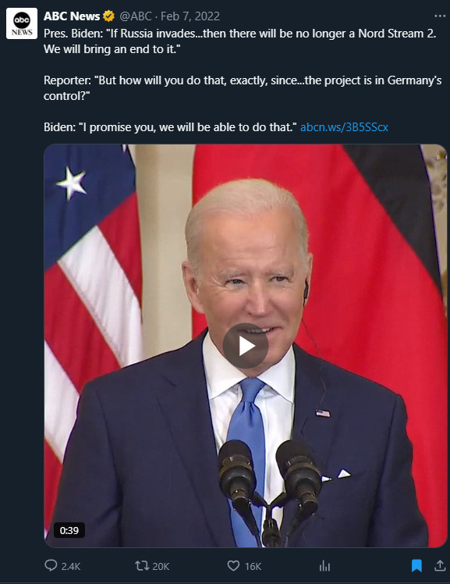Repost using the retweet arrows icon

(x=142, y=566)
